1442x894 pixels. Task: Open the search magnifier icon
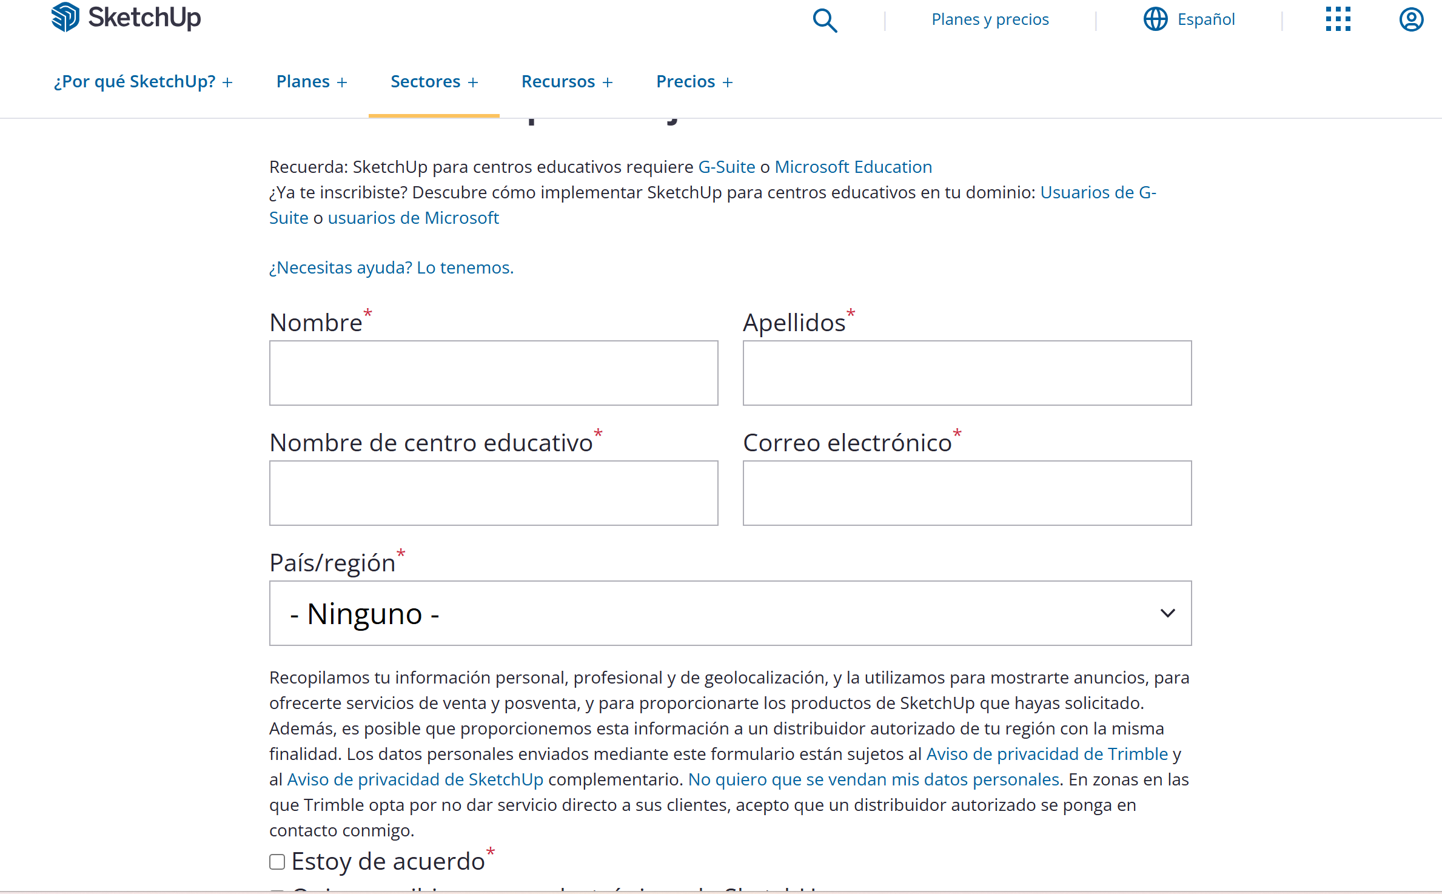coord(825,20)
